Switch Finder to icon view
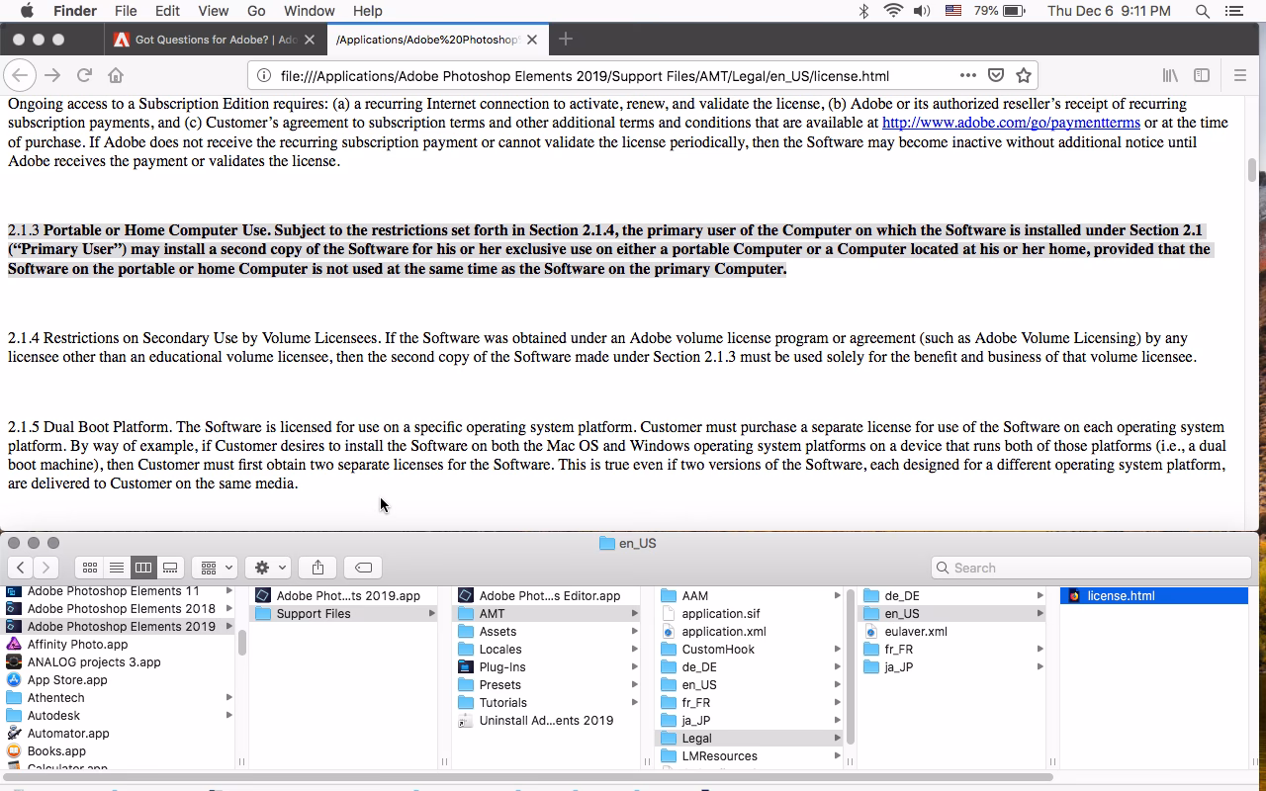1266x791 pixels. tap(90, 568)
